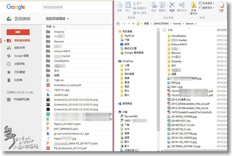This screenshot has height=156, width=232.
Task: Click the 複製 copy ribbon icon
Action: [x=120, y=5]
